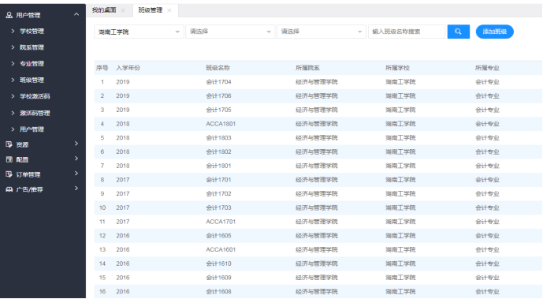Click the 入学年份 column header
The width and height of the screenshot is (543, 299).
click(x=128, y=68)
